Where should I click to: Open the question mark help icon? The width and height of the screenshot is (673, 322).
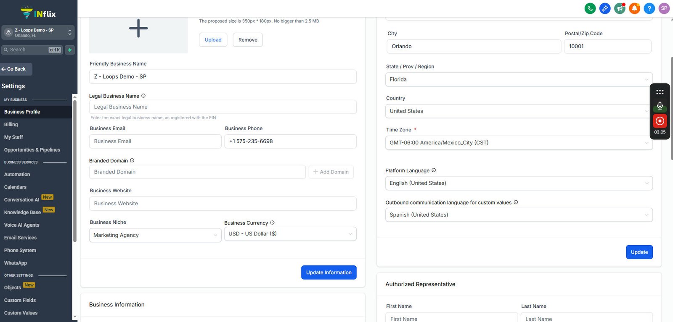(x=649, y=8)
